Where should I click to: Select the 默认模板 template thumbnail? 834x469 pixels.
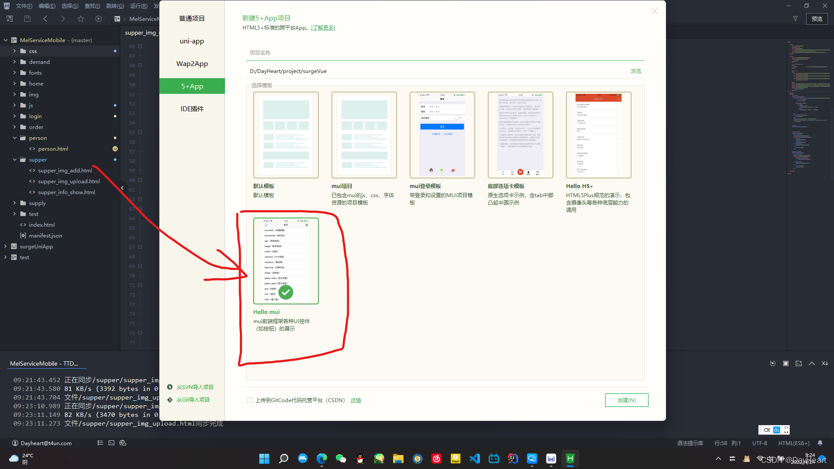285,135
